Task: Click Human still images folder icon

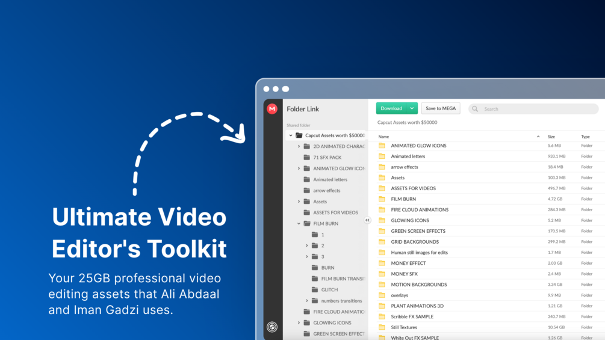Action: pos(382,253)
